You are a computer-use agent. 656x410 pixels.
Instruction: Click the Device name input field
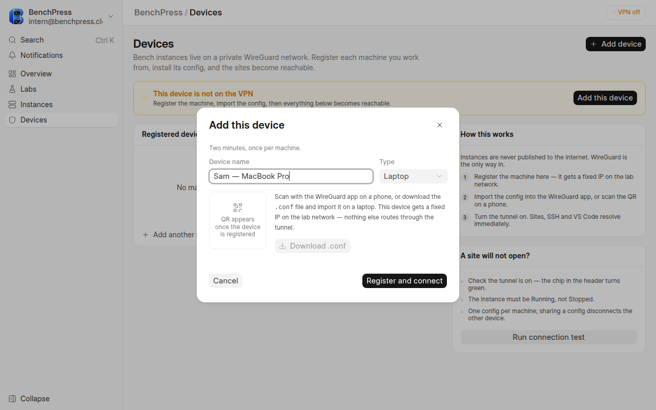[291, 176]
